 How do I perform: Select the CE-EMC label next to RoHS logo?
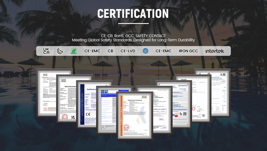click(x=92, y=51)
